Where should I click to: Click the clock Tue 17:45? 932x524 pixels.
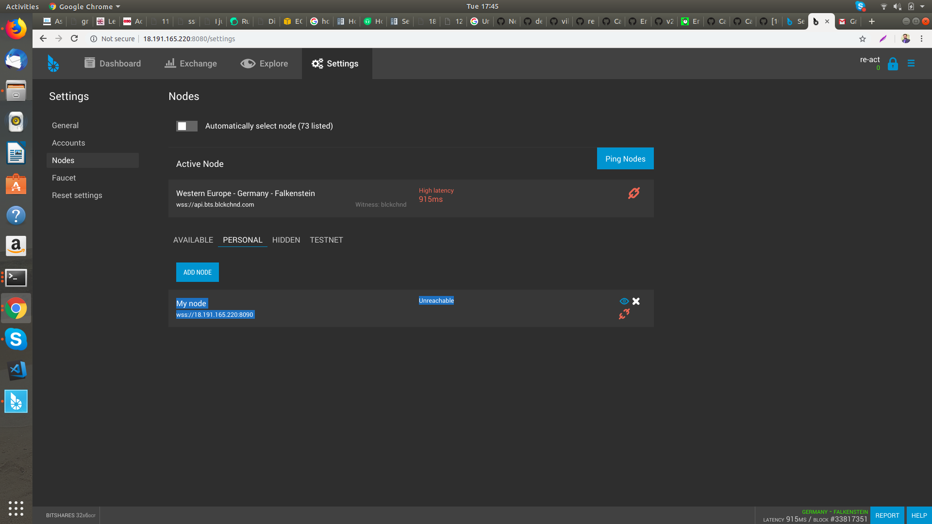coord(482,6)
